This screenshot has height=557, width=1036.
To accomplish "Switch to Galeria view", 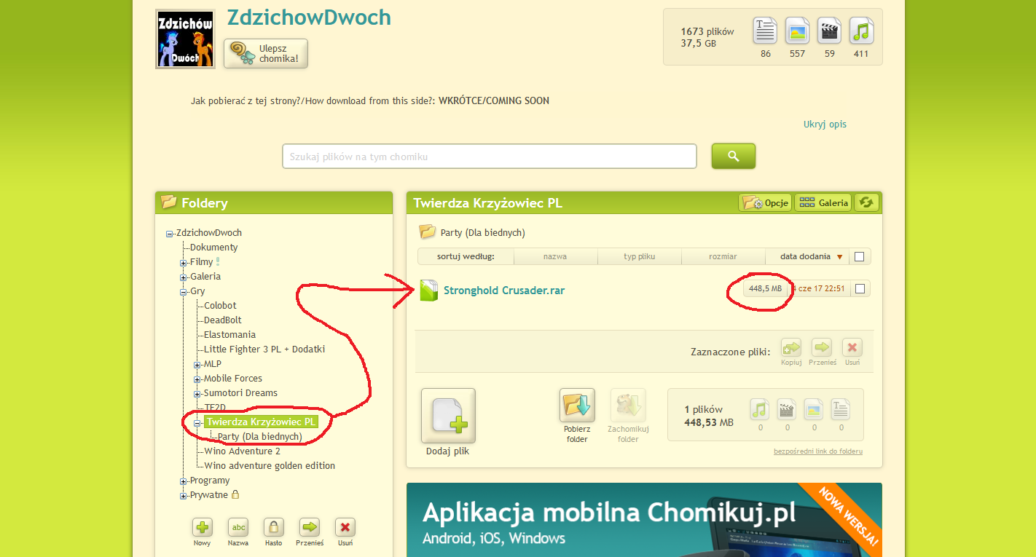I will (823, 202).
